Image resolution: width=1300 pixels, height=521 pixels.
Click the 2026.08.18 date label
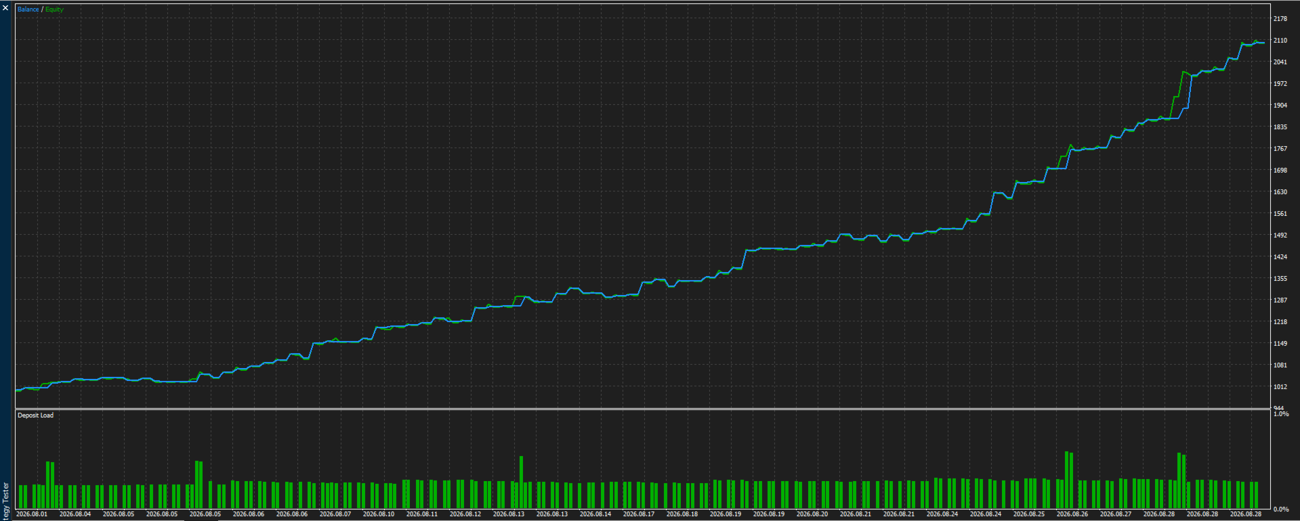click(682, 514)
